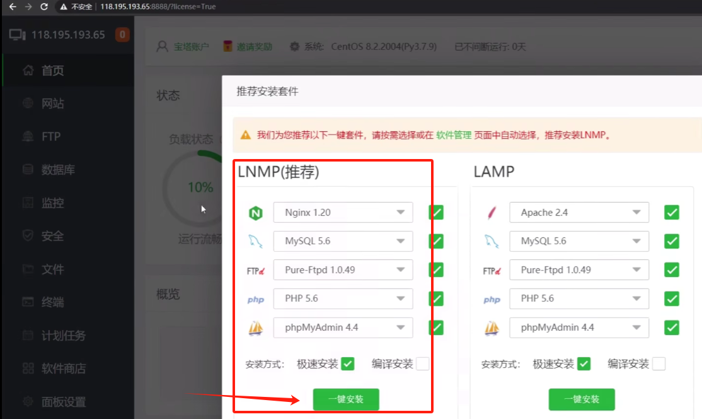This screenshot has height=419, width=702.
Task: Open 终端 terminal in sidebar
Action: point(68,302)
